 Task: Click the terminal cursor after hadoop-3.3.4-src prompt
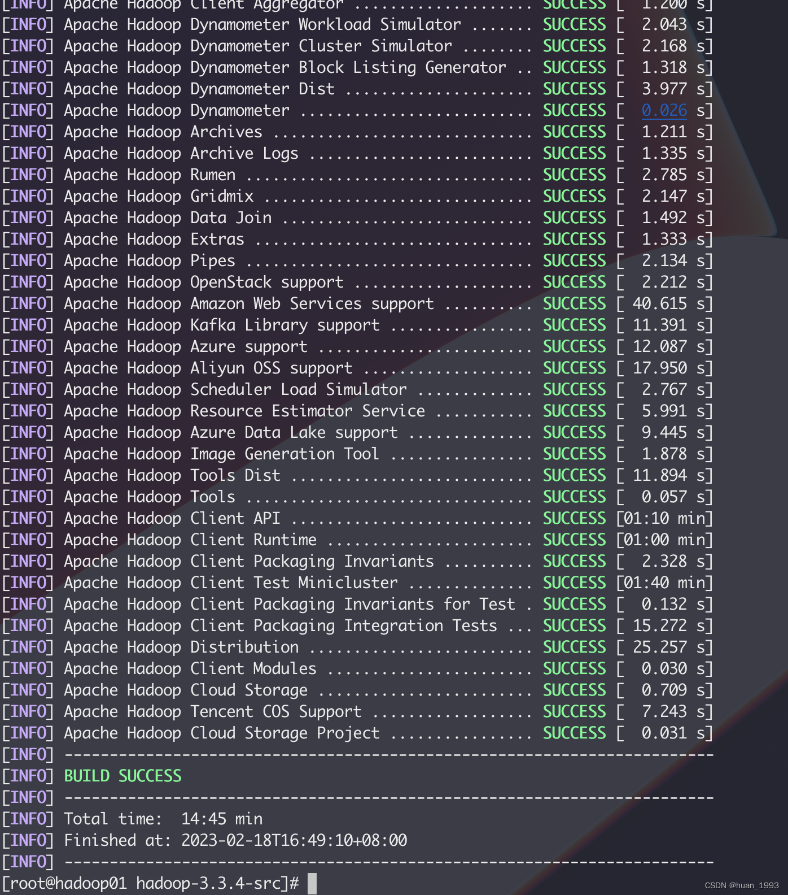(312, 883)
